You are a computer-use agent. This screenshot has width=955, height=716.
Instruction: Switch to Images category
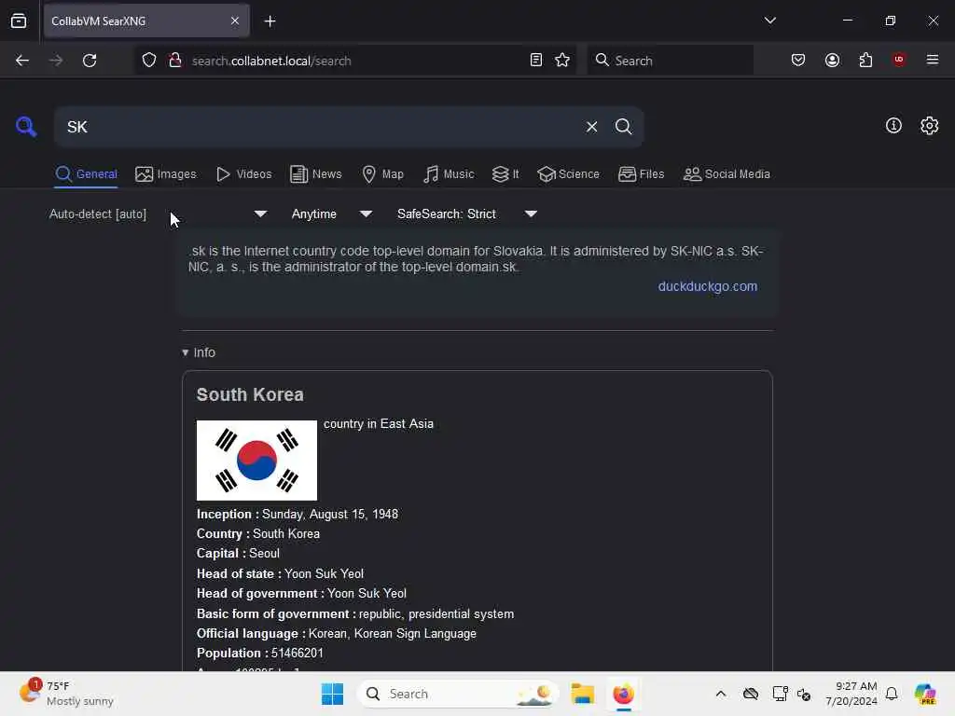click(x=166, y=174)
